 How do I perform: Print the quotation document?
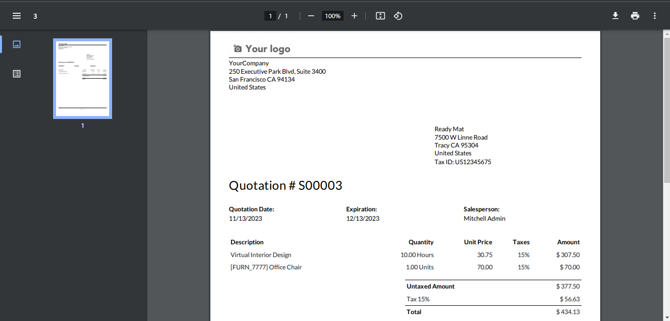[x=635, y=16]
